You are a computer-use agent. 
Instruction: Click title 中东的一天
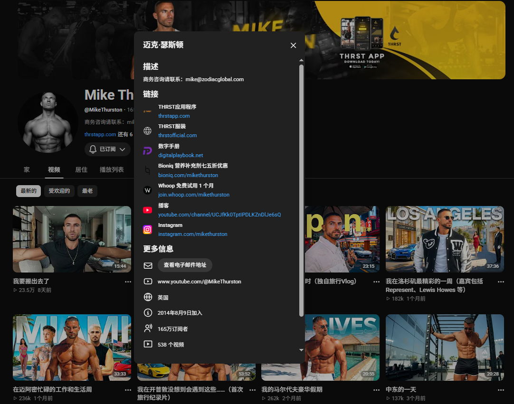(x=400, y=389)
